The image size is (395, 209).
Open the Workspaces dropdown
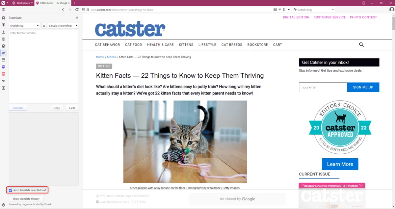point(23,3)
